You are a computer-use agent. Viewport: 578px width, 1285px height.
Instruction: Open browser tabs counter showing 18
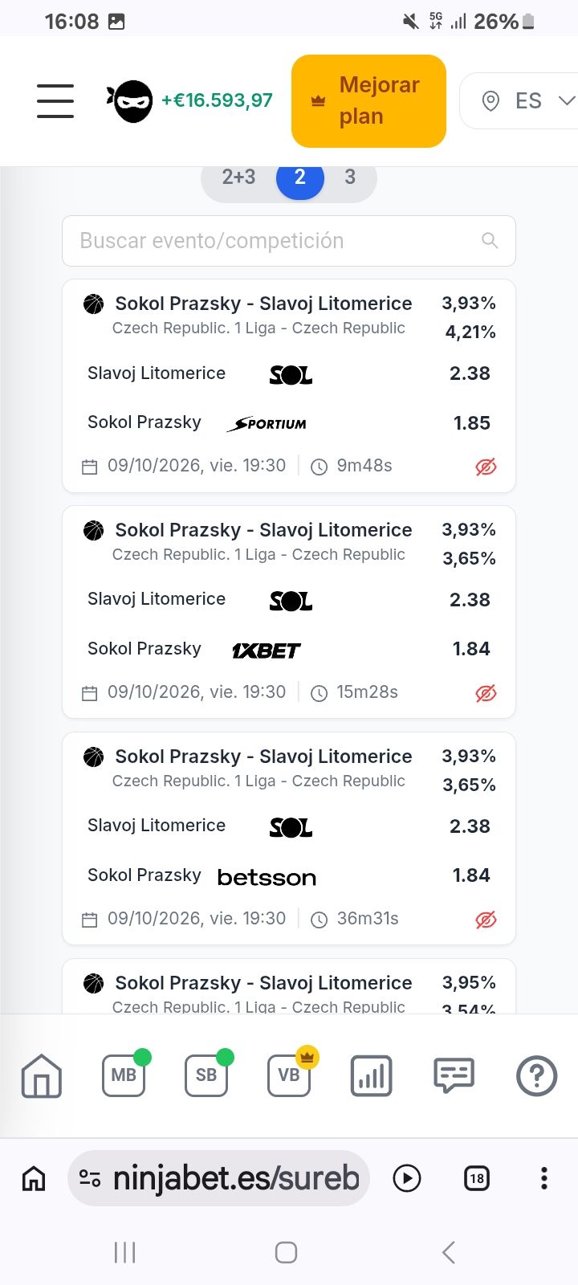click(x=477, y=1178)
